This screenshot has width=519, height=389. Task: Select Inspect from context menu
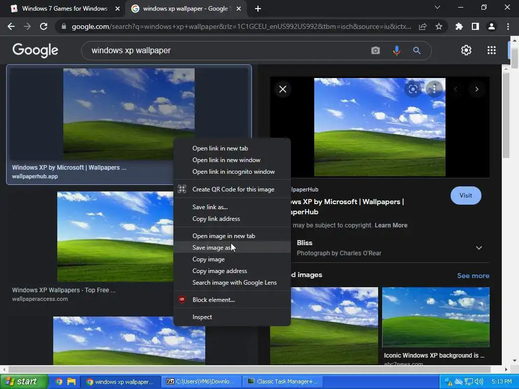(232, 317)
